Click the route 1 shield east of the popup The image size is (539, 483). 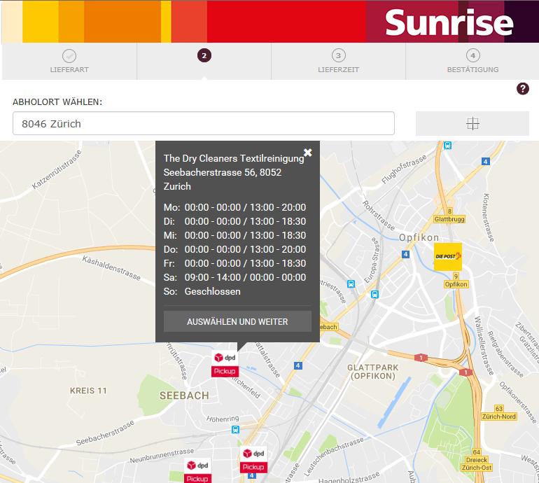click(421, 358)
